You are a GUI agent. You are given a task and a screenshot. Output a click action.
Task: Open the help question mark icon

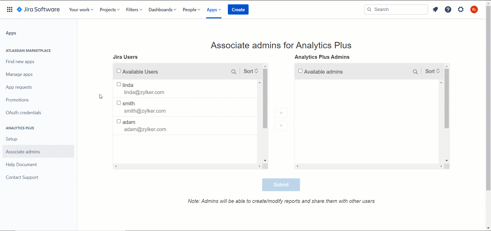pos(448,9)
